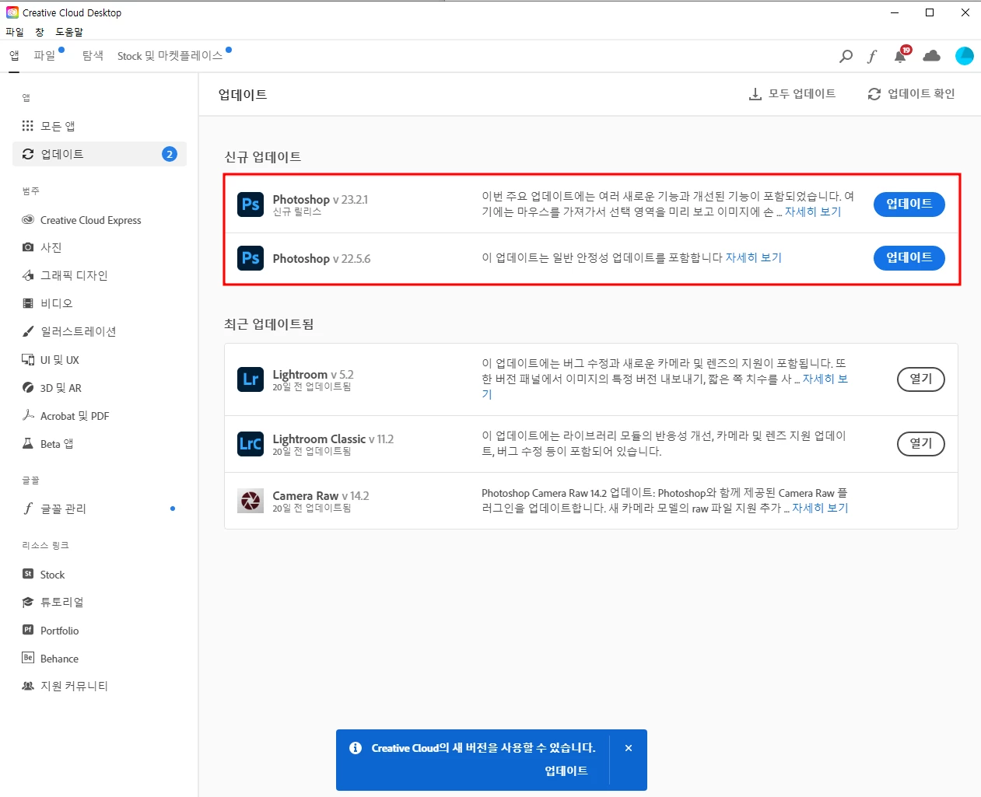The width and height of the screenshot is (981, 797).
Task: Switch to the 앱 tab
Action: 14,56
